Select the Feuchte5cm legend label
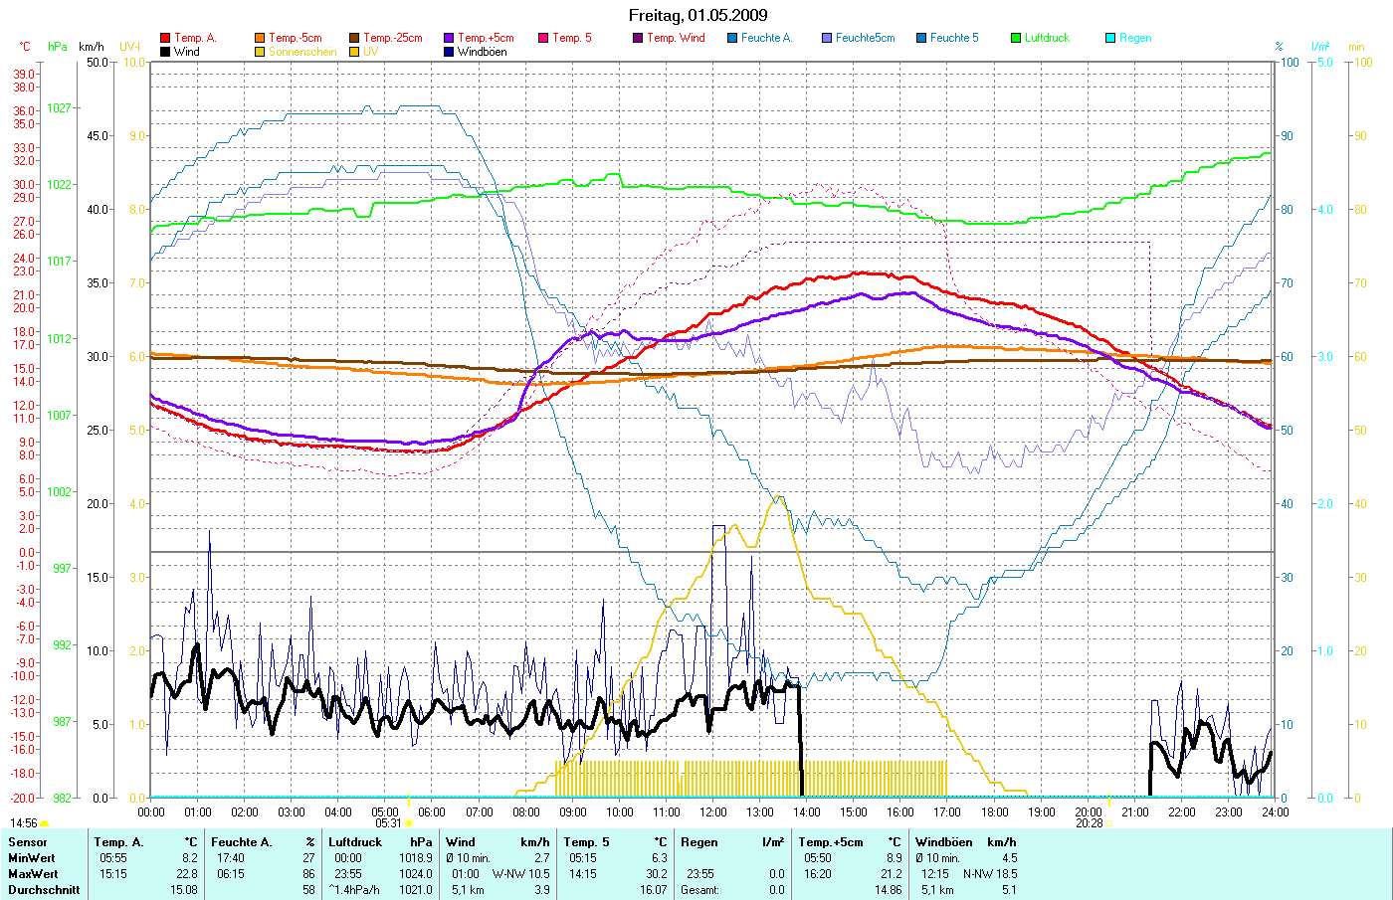1393x900 pixels. [x=865, y=38]
